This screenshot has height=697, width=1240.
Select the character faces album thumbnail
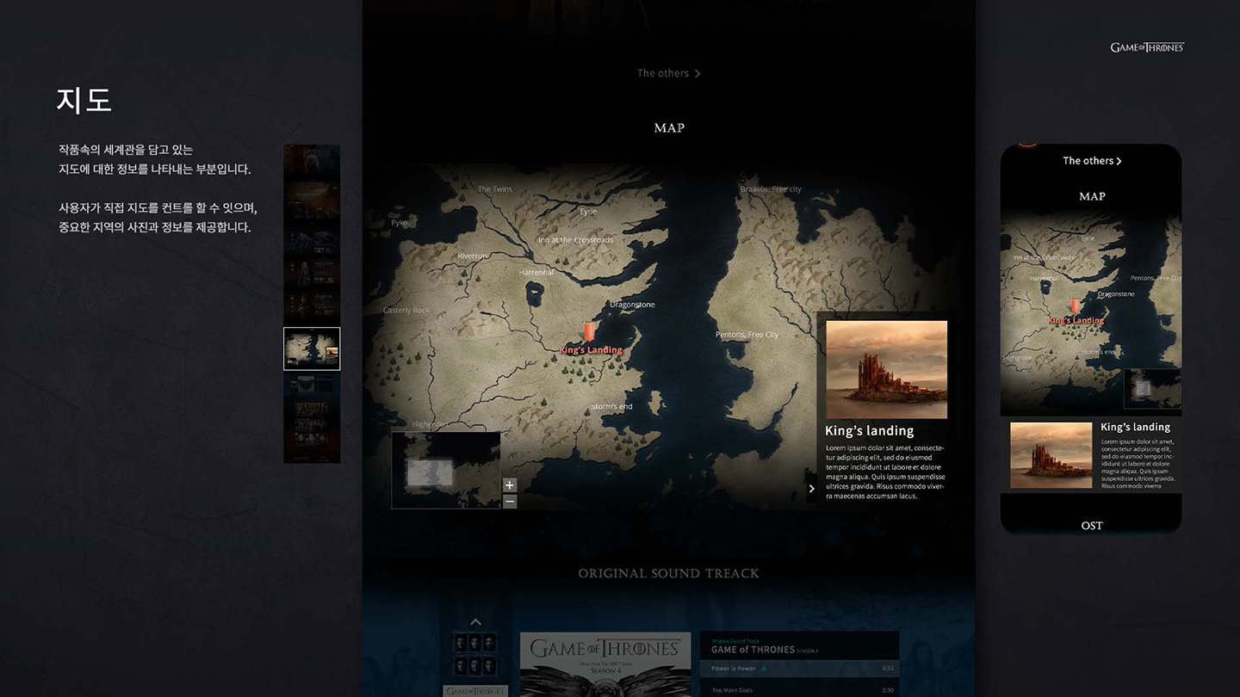coord(475,654)
